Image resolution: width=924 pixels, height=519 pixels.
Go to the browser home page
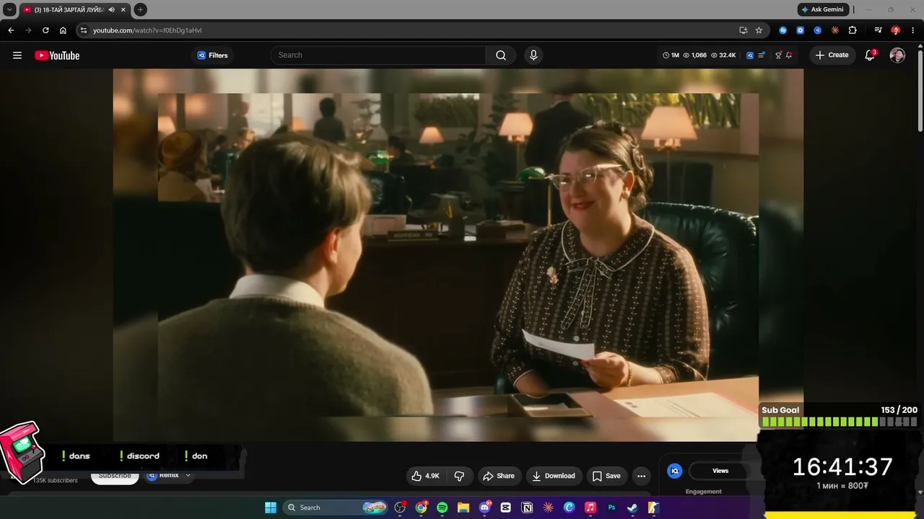tap(63, 30)
